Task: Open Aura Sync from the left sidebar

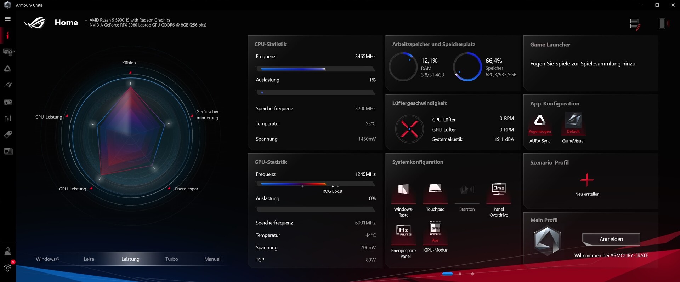Action: tap(8, 69)
